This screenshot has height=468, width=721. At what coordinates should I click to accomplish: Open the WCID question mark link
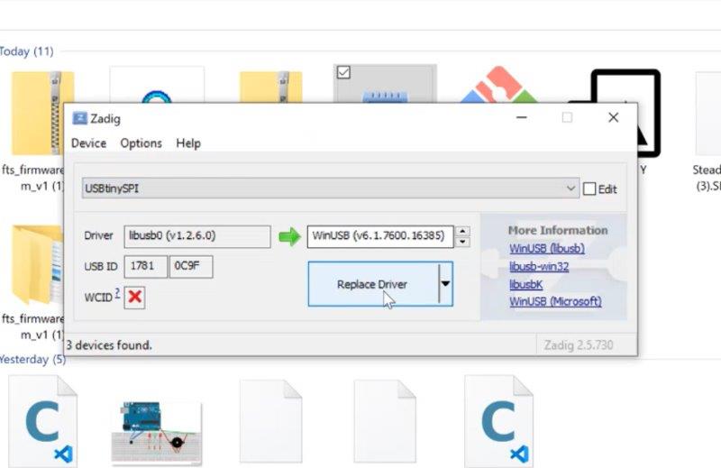118,293
